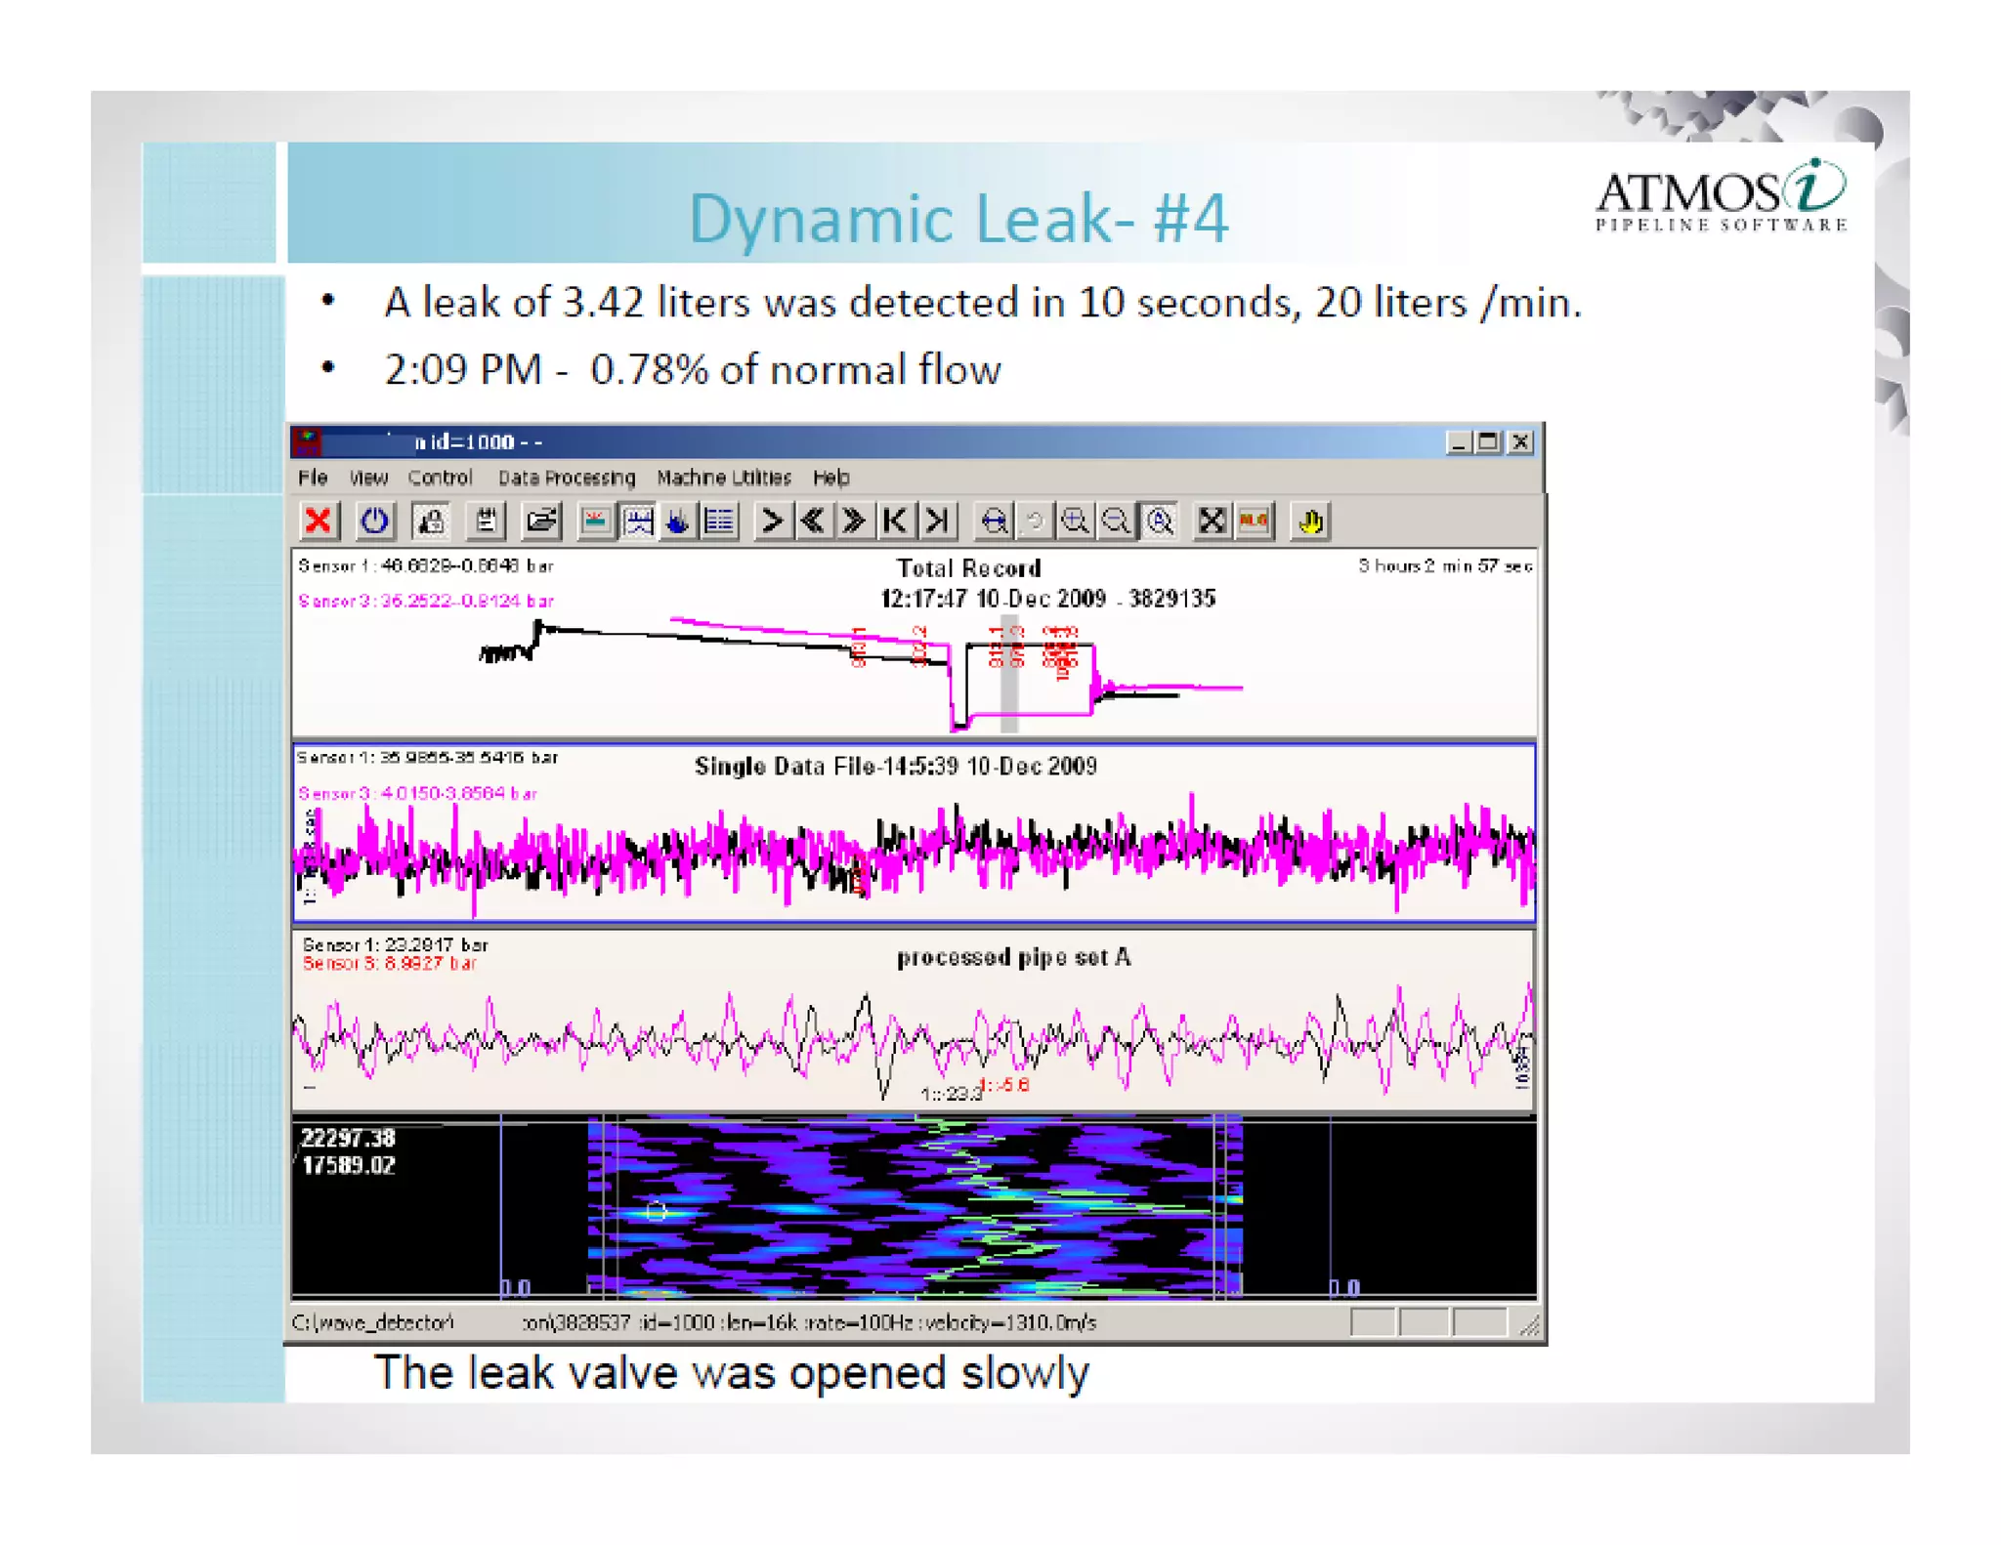Click the red X stop icon
2001x1545 pixels.
(x=318, y=521)
